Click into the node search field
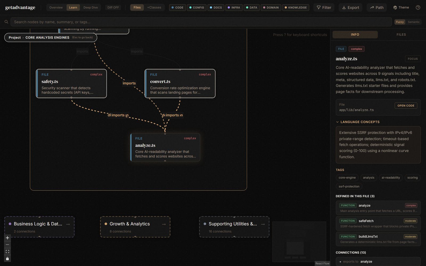 (201, 22)
